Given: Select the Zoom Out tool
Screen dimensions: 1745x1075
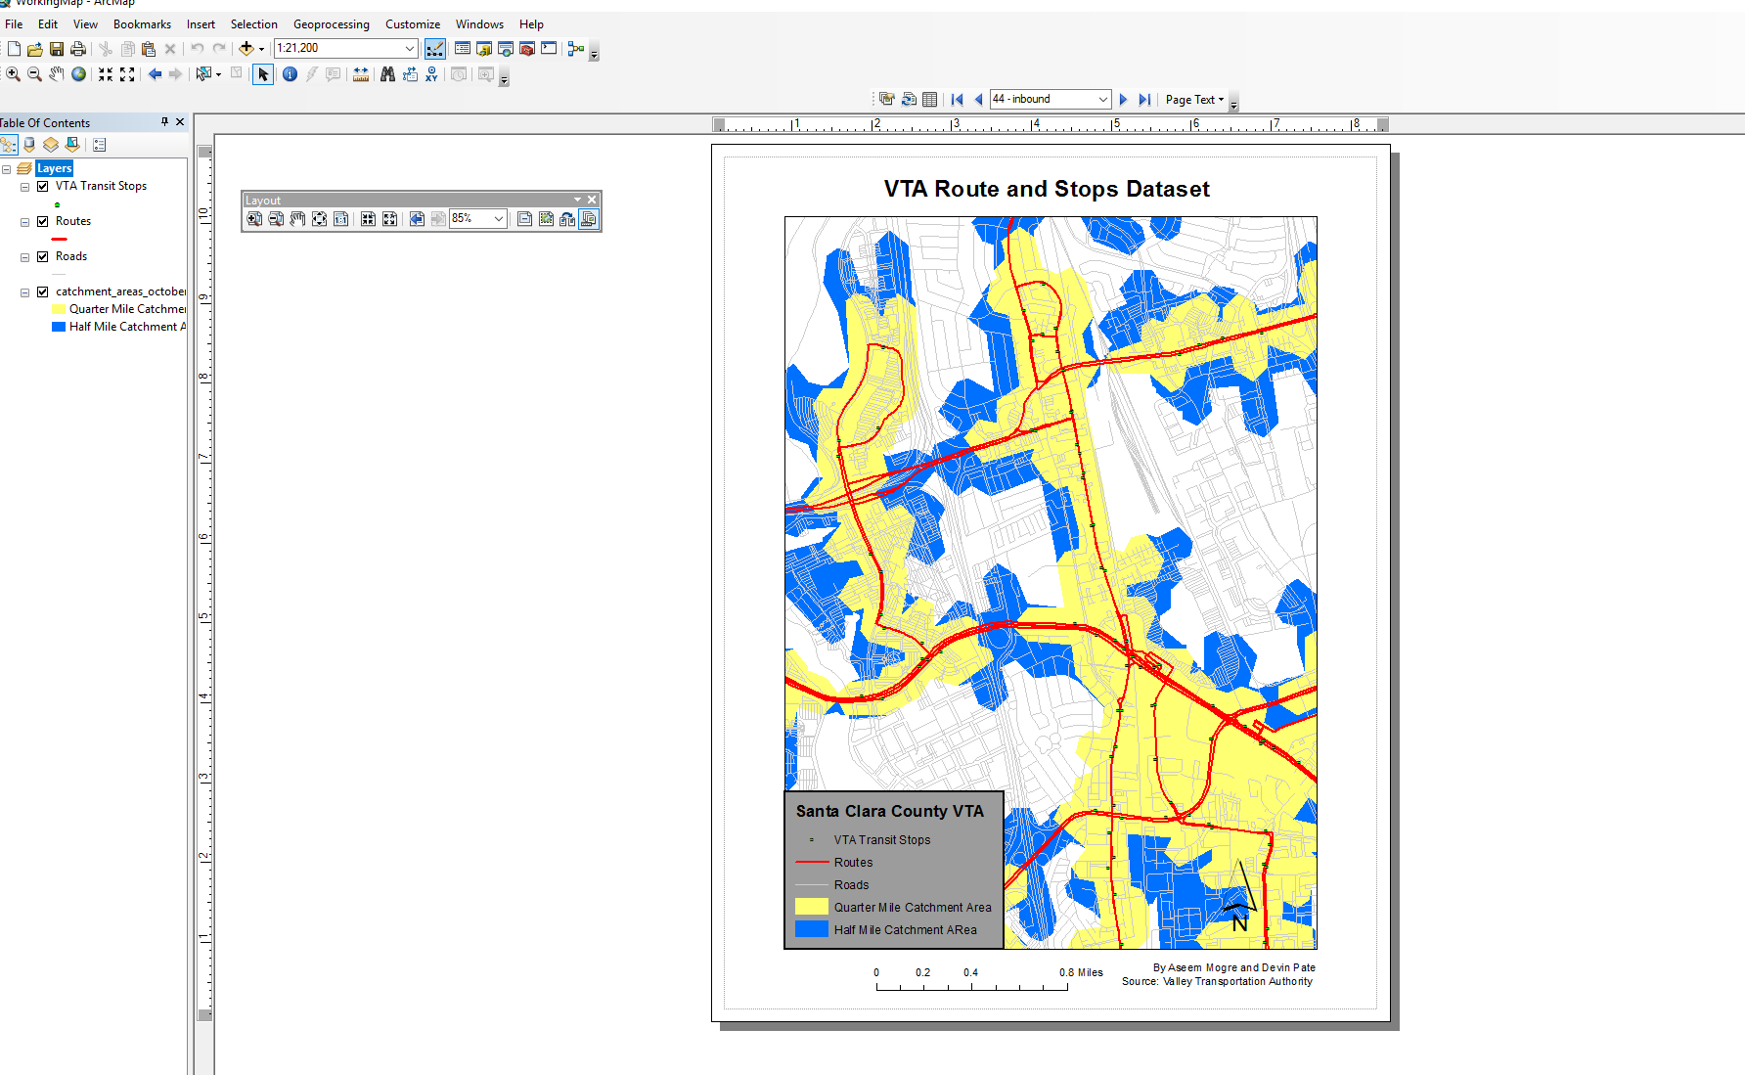Looking at the screenshot, I should point(34,74).
